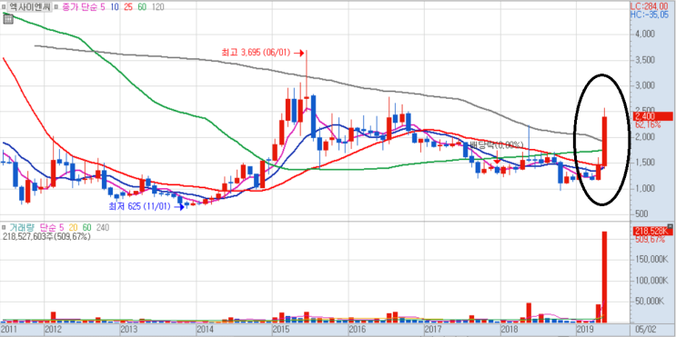The image size is (676, 337).
Task: Click the 05/02 date on time axis
Action: 645,329
